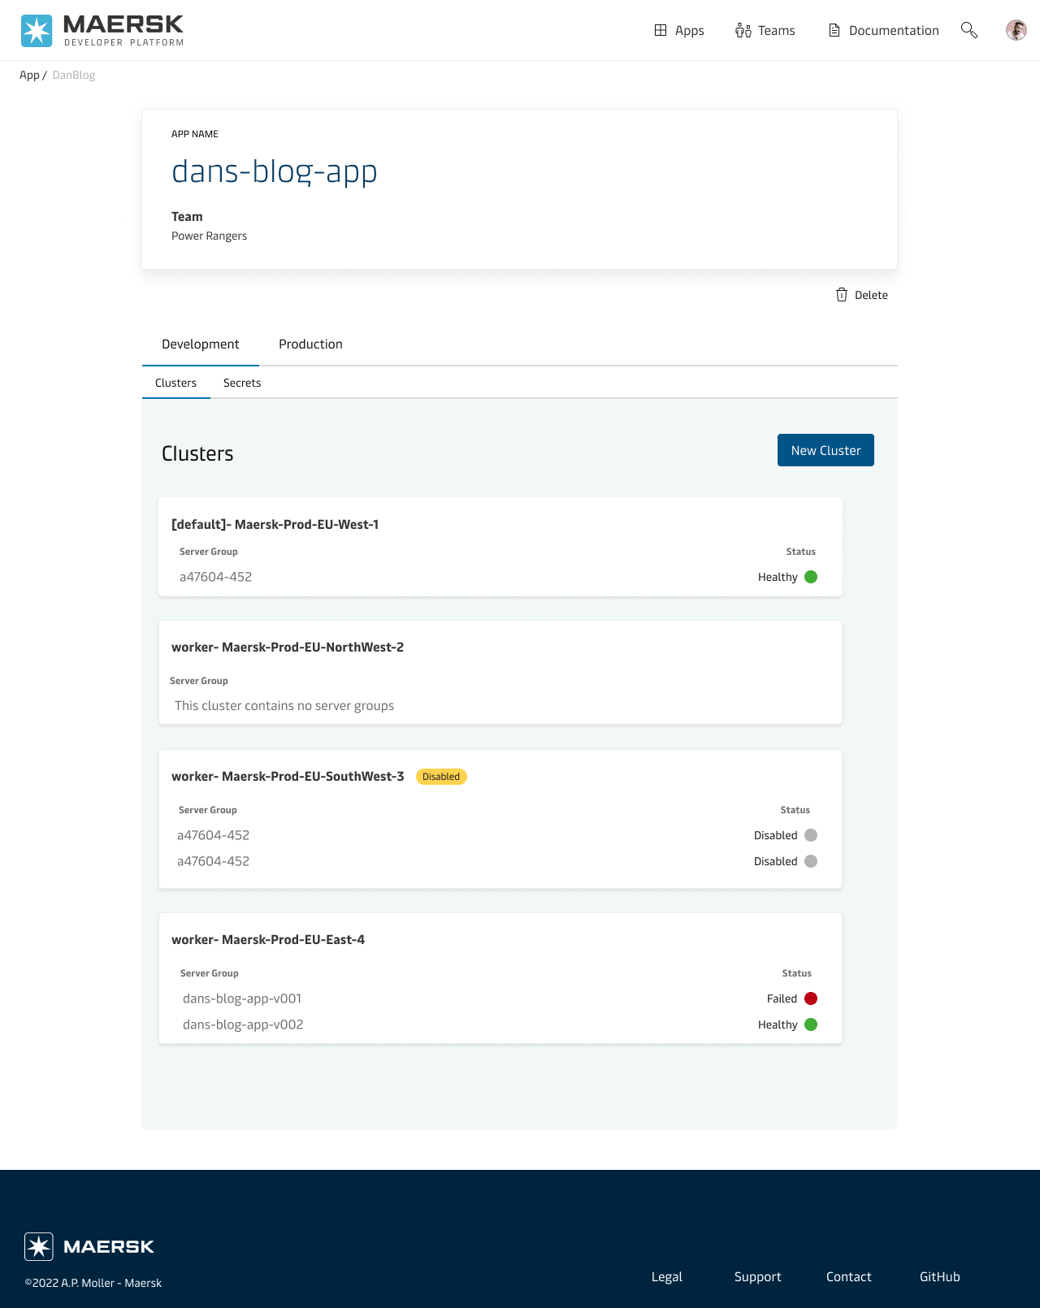Click the dans-blog-app app name heading
Screen dimensions: 1040x1308
point(275,172)
